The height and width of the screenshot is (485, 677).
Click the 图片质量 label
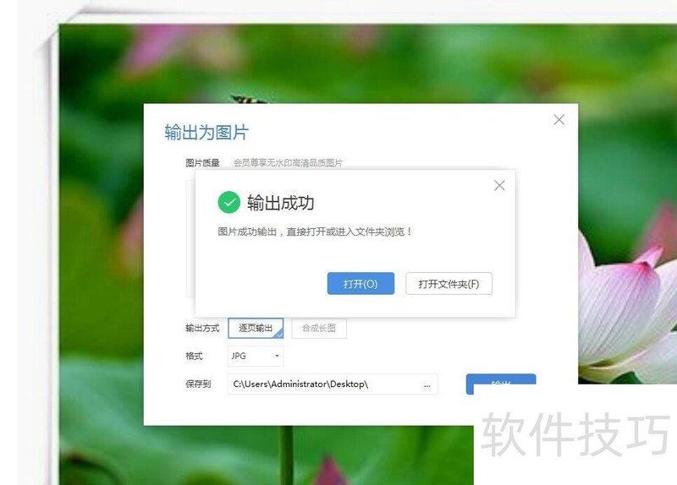(x=202, y=163)
